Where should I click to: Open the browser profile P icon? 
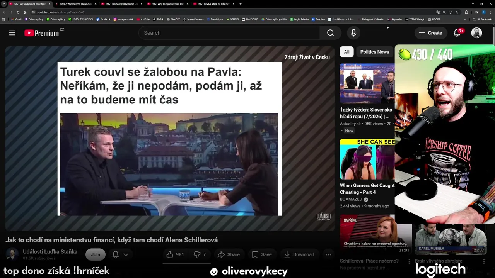point(483,12)
